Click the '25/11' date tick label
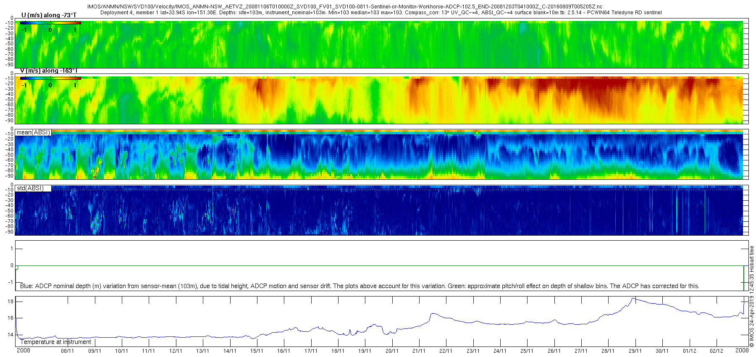Screen dimensions: 756x357 click(x=527, y=351)
